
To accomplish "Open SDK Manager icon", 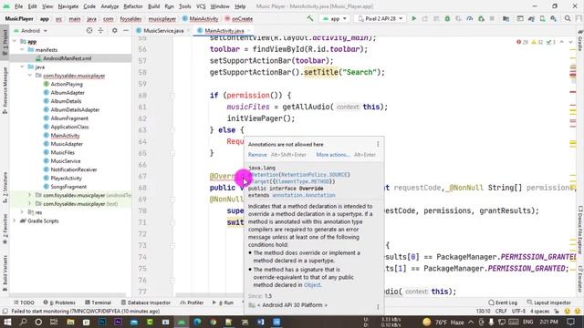I will click(x=554, y=18).
